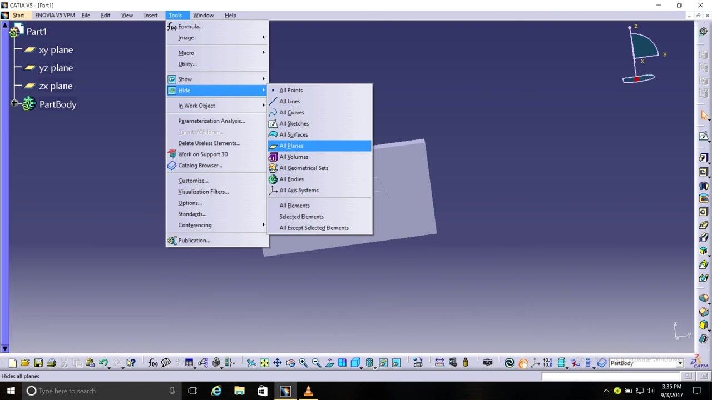The width and height of the screenshot is (712, 400).
Task: Click the Fit All In icon
Action: (x=264, y=363)
